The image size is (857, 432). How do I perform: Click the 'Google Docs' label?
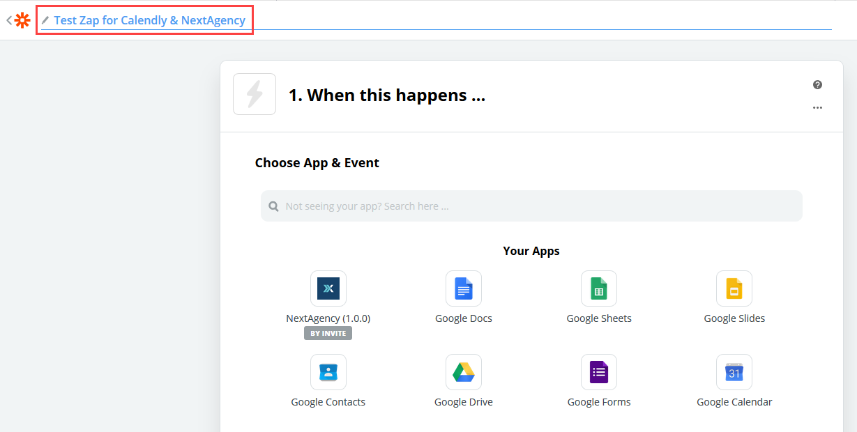coord(464,318)
